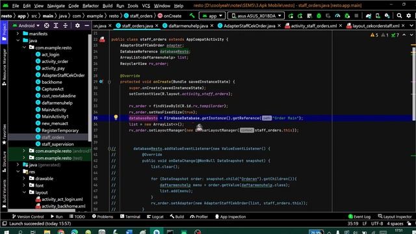416x234 pixels.
Task: Open the Resource Manager side panel
Action: click(4, 67)
